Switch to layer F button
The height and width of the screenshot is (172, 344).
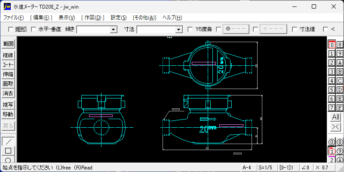[340, 108]
